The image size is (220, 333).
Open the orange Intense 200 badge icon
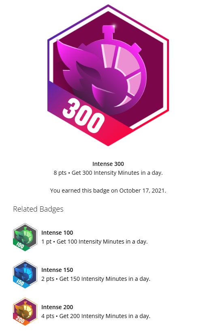pyautogui.click(x=25, y=312)
